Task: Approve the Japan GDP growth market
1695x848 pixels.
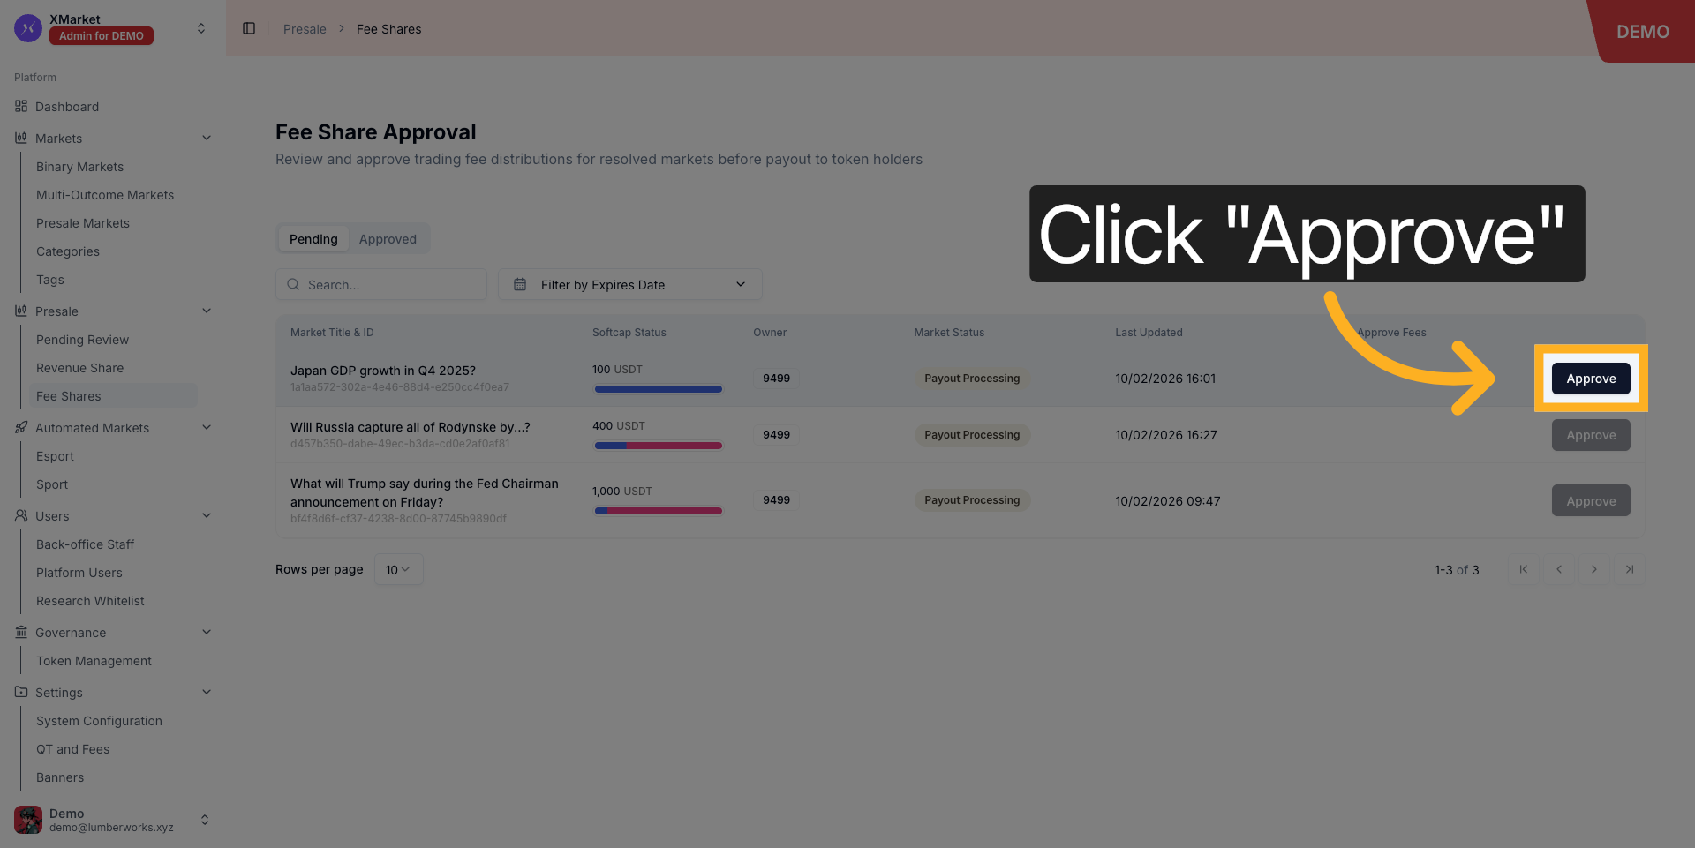Action: click(x=1591, y=379)
